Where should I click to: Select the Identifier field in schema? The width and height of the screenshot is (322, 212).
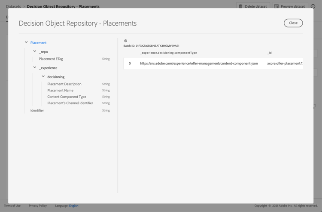point(37,111)
